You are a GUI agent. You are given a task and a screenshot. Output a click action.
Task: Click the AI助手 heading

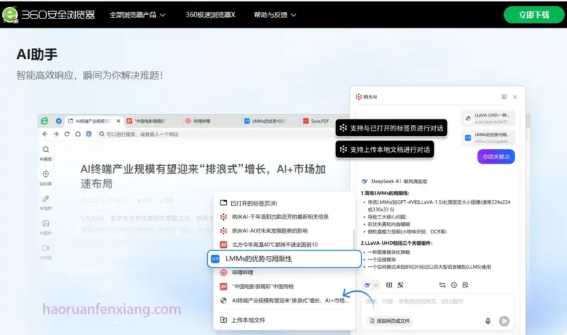37,55
